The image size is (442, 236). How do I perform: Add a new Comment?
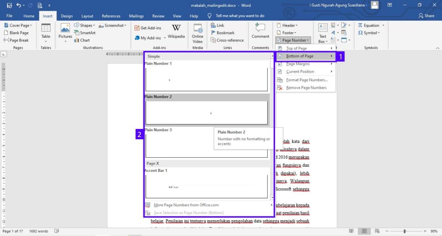(260, 31)
